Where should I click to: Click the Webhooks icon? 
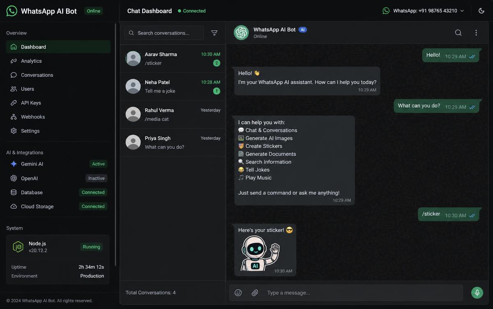14,117
